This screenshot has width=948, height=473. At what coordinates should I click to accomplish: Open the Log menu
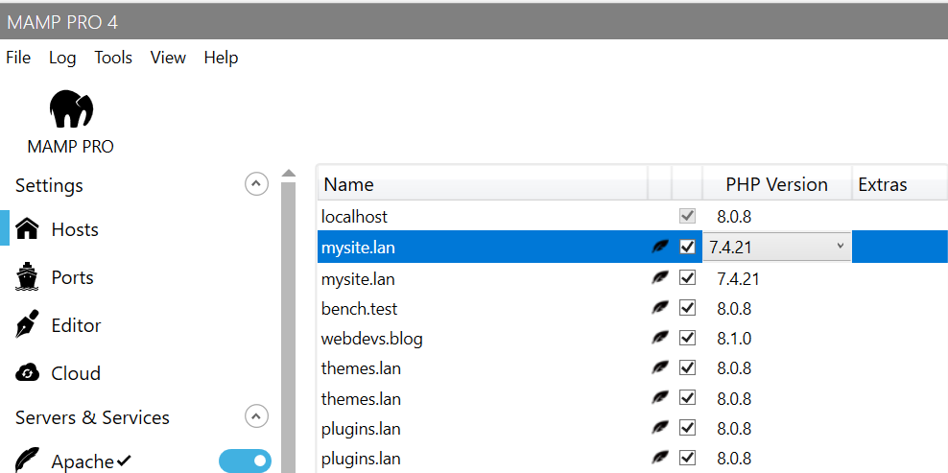point(62,59)
